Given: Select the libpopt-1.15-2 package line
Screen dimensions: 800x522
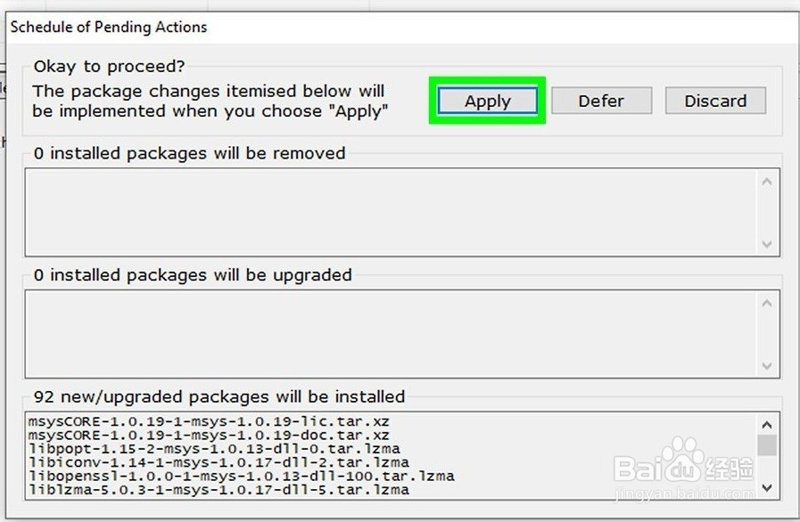Looking at the screenshot, I should point(214,449).
